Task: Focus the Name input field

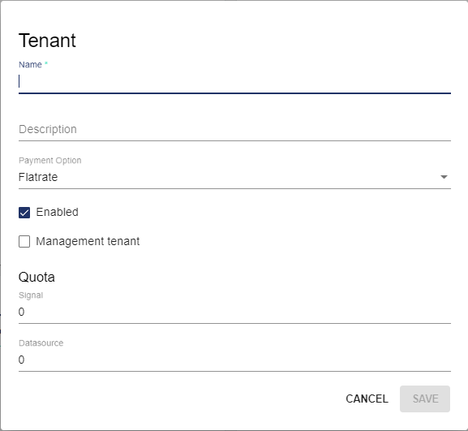Action: click(234, 81)
